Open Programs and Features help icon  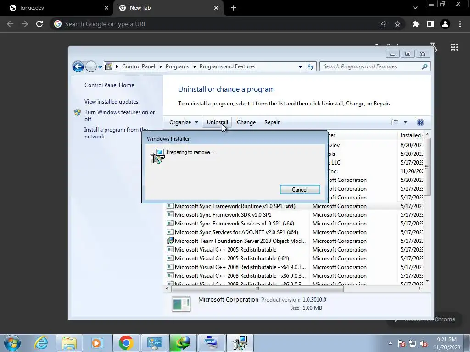[x=420, y=122]
